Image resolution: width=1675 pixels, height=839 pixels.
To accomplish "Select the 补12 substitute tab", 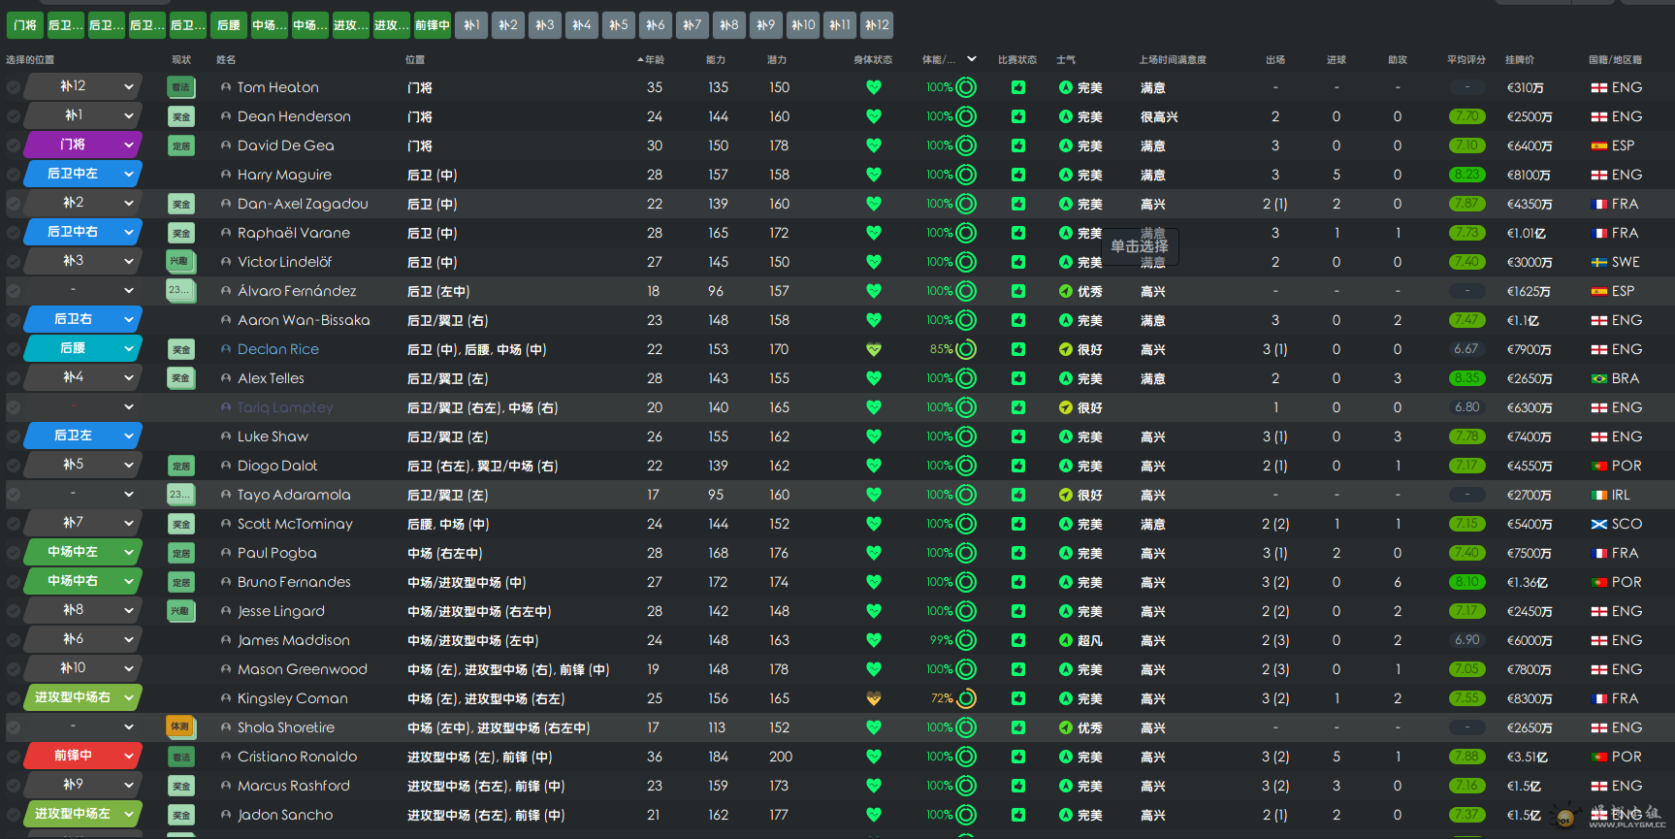I will 877,25.
